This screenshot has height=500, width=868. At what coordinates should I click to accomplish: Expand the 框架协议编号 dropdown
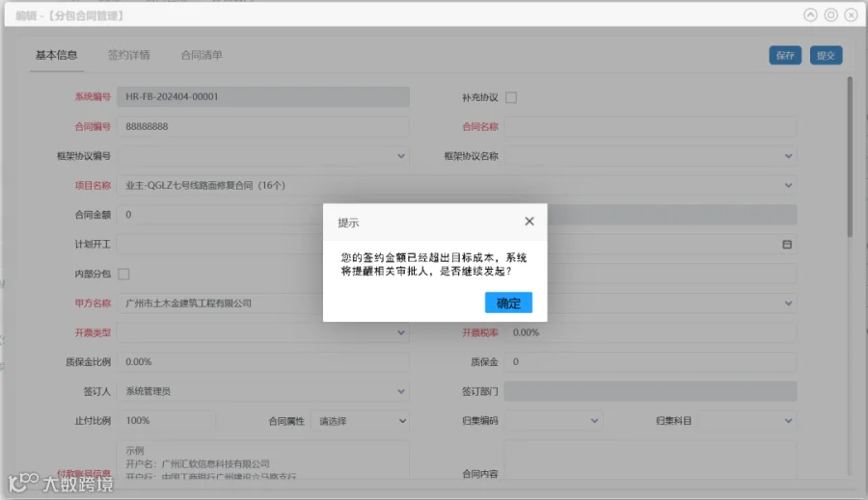coord(401,156)
